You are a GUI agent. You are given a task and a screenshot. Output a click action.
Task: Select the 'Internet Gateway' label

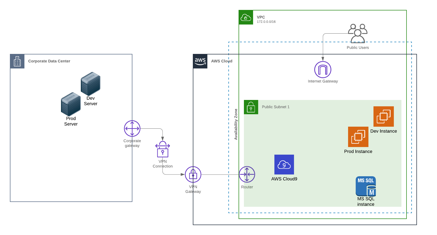323,81
